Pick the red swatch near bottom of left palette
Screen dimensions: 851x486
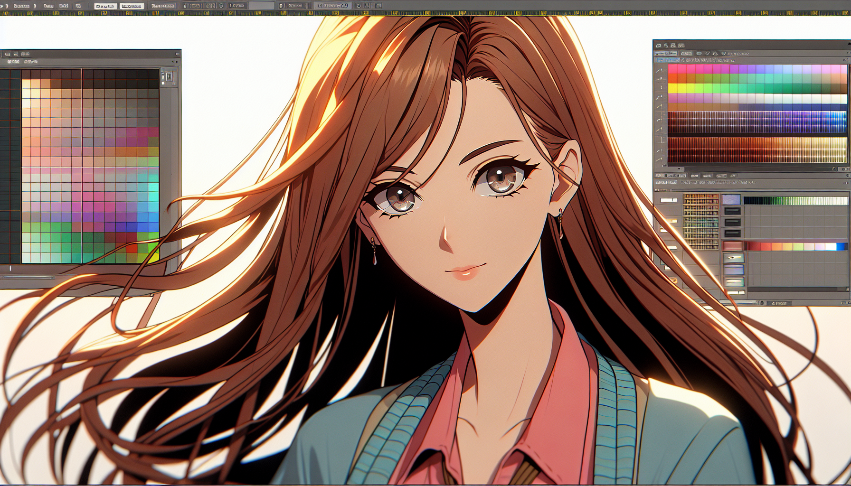[x=132, y=248]
